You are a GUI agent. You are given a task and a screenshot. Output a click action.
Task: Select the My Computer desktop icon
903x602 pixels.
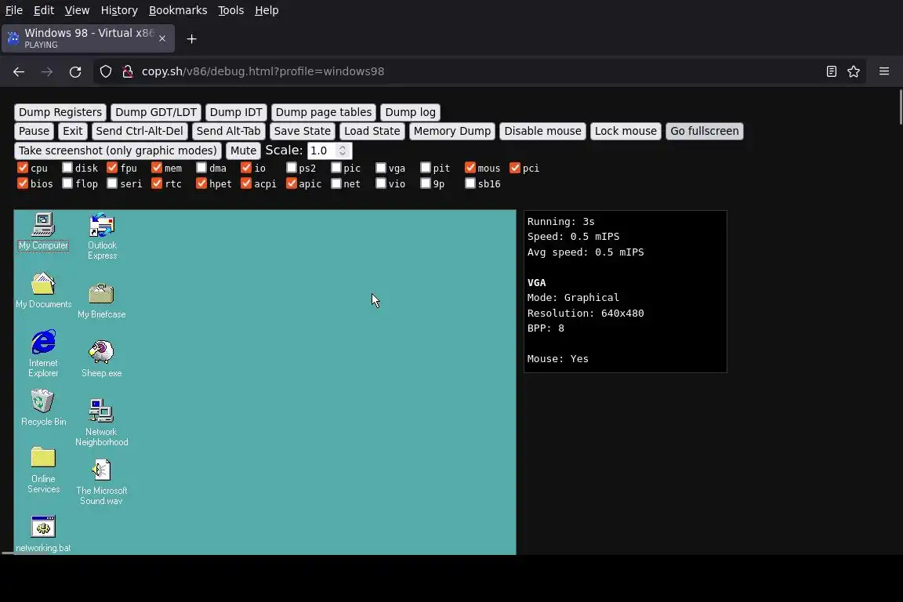point(43,231)
